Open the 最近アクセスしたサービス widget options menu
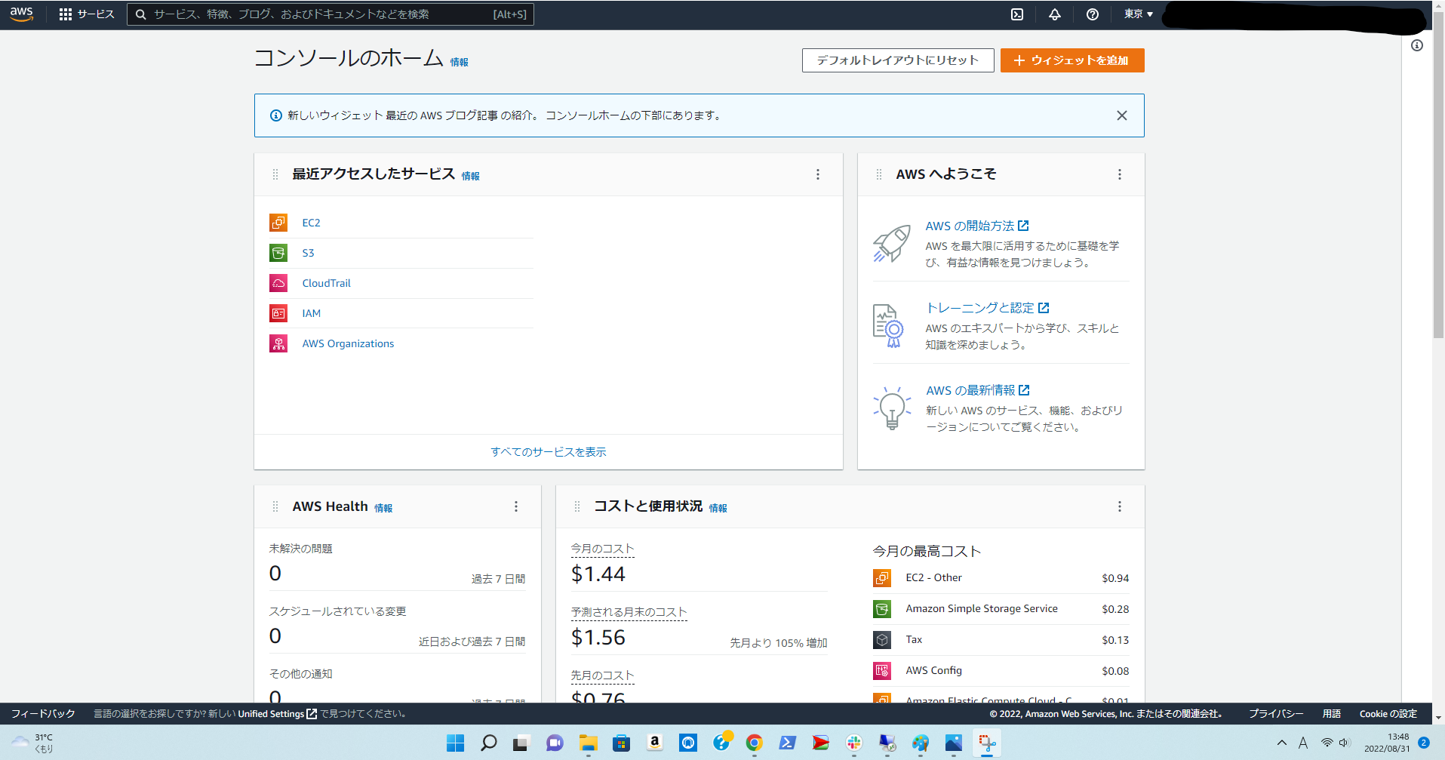1445x760 pixels. (x=818, y=174)
